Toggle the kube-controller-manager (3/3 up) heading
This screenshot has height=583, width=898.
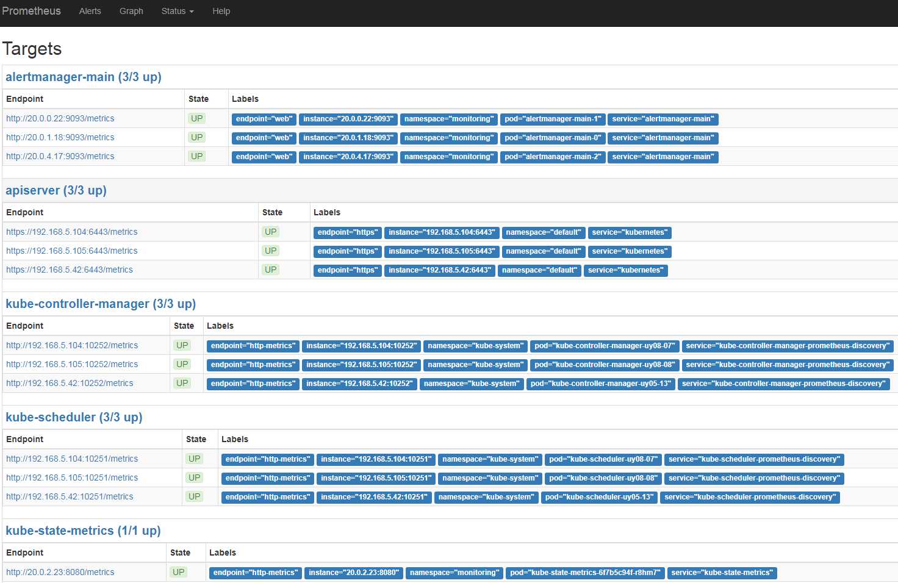101,304
